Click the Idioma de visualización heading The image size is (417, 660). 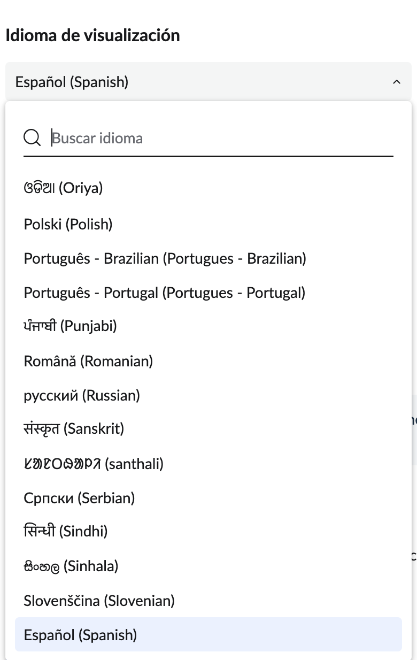(93, 35)
